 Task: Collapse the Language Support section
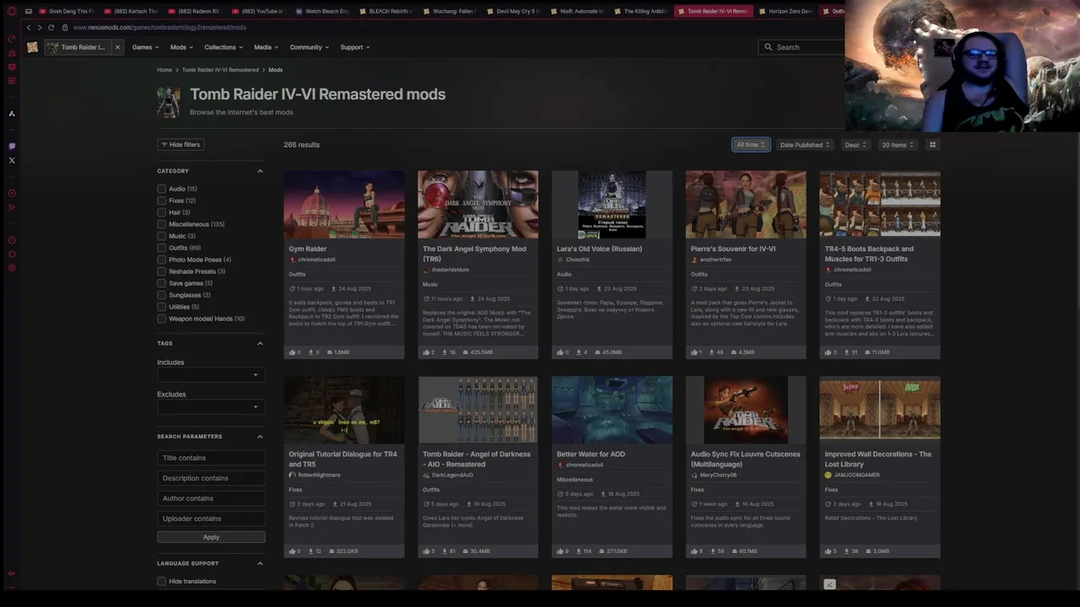[260, 563]
